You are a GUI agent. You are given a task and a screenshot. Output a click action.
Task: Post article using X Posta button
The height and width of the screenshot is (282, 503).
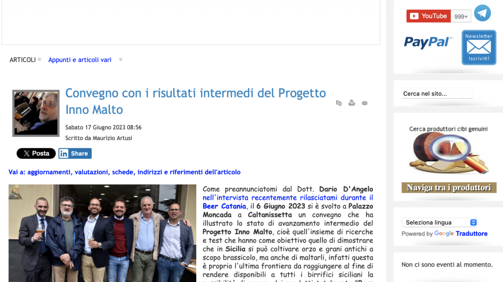pos(36,153)
